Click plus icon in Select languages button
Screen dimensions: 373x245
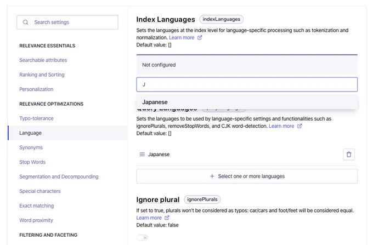[212, 176]
